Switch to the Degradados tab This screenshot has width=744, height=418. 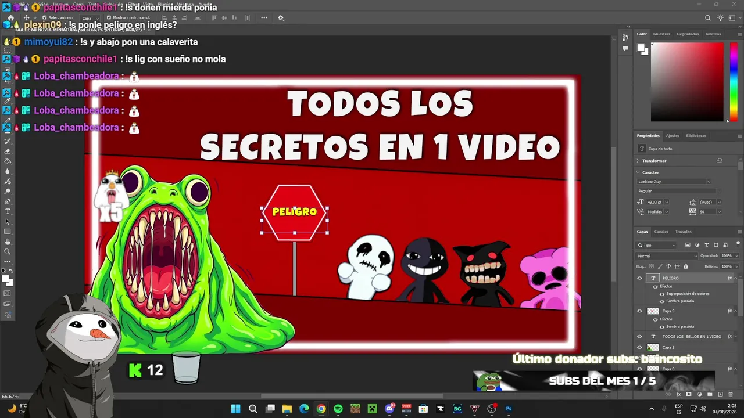[688, 34]
